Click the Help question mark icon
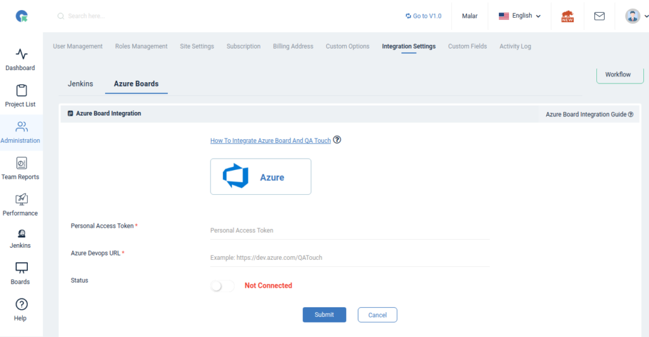The height and width of the screenshot is (337, 649). tap(22, 305)
